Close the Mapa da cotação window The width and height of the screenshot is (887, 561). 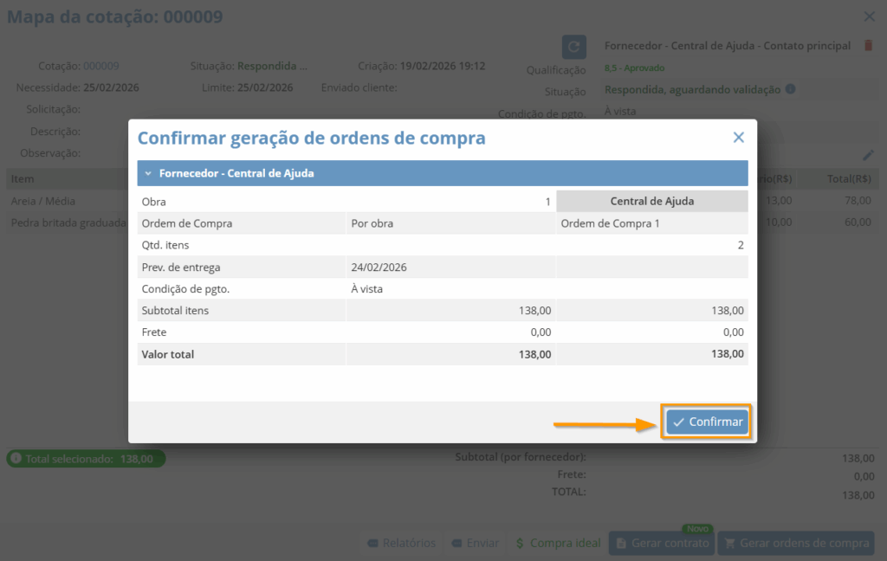870,16
